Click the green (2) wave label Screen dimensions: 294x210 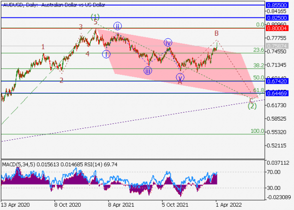click(x=252, y=106)
